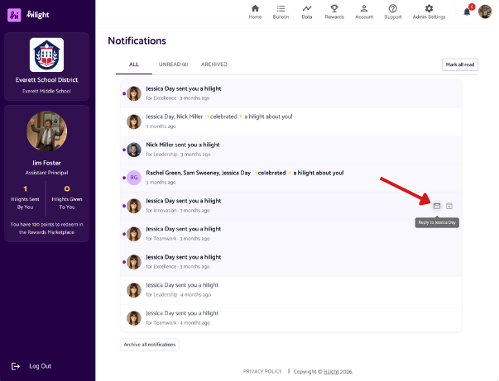Click Archive all notifications button

point(150,345)
